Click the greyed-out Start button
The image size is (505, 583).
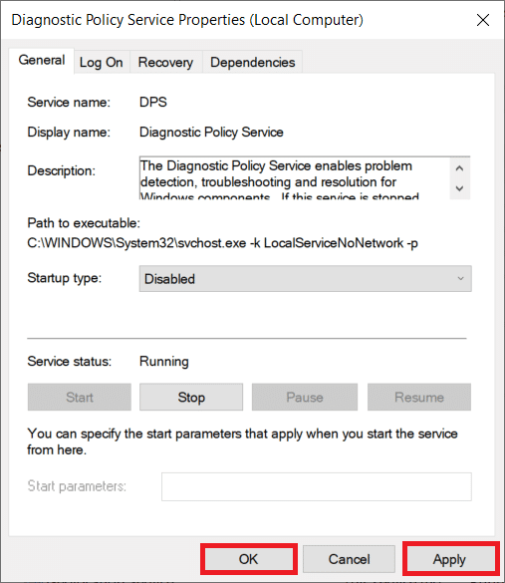click(x=79, y=397)
